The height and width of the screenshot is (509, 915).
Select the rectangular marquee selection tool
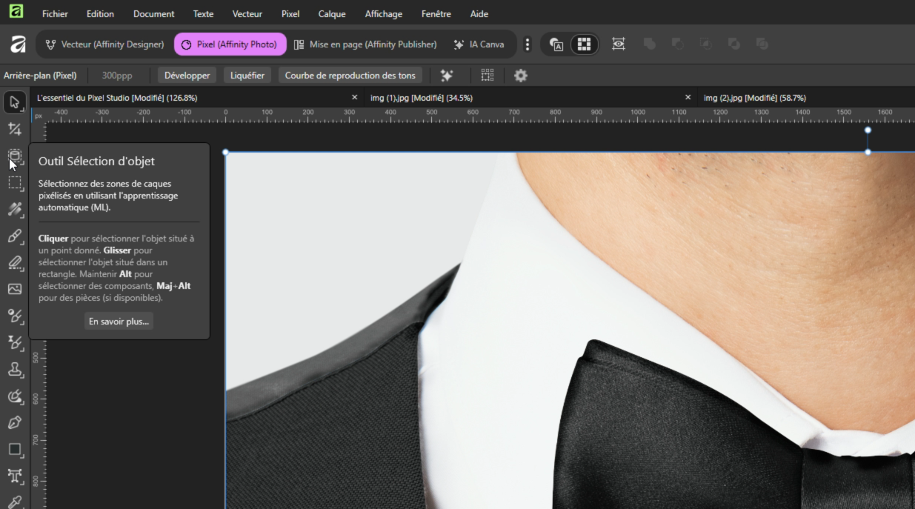(15, 183)
